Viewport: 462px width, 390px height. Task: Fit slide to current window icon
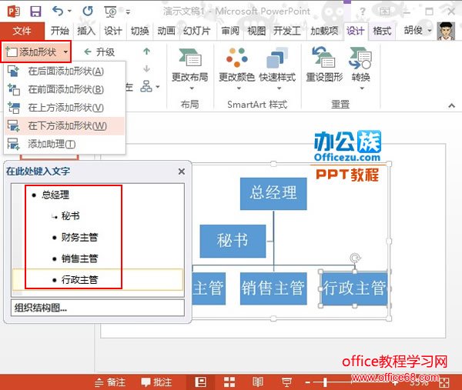click(444, 382)
